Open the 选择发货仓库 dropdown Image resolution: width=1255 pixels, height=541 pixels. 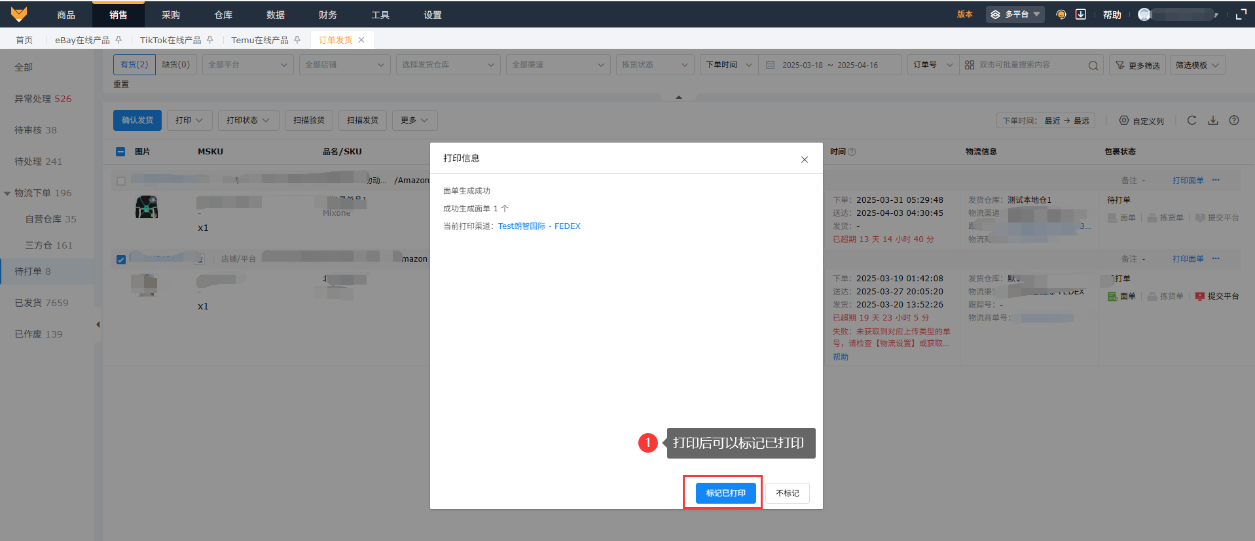[x=448, y=65]
